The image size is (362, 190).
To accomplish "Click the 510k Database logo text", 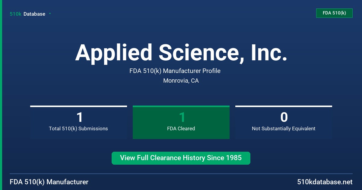I will click(x=27, y=14).
